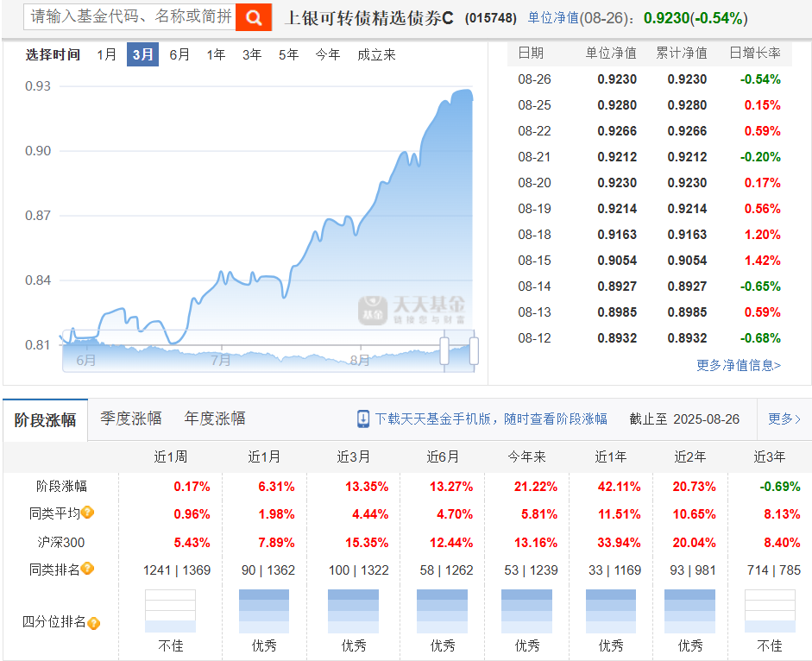Select the 3月 time range
The height and width of the screenshot is (661, 812).
(x=142, y=54)
